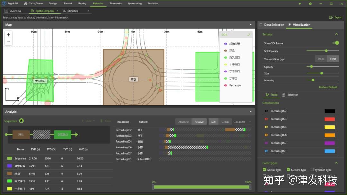Enable the SyncBOX Type checkbox
The width and height of the screenshot is (347, 195).
pyautogui.click(x=312, y=170)
